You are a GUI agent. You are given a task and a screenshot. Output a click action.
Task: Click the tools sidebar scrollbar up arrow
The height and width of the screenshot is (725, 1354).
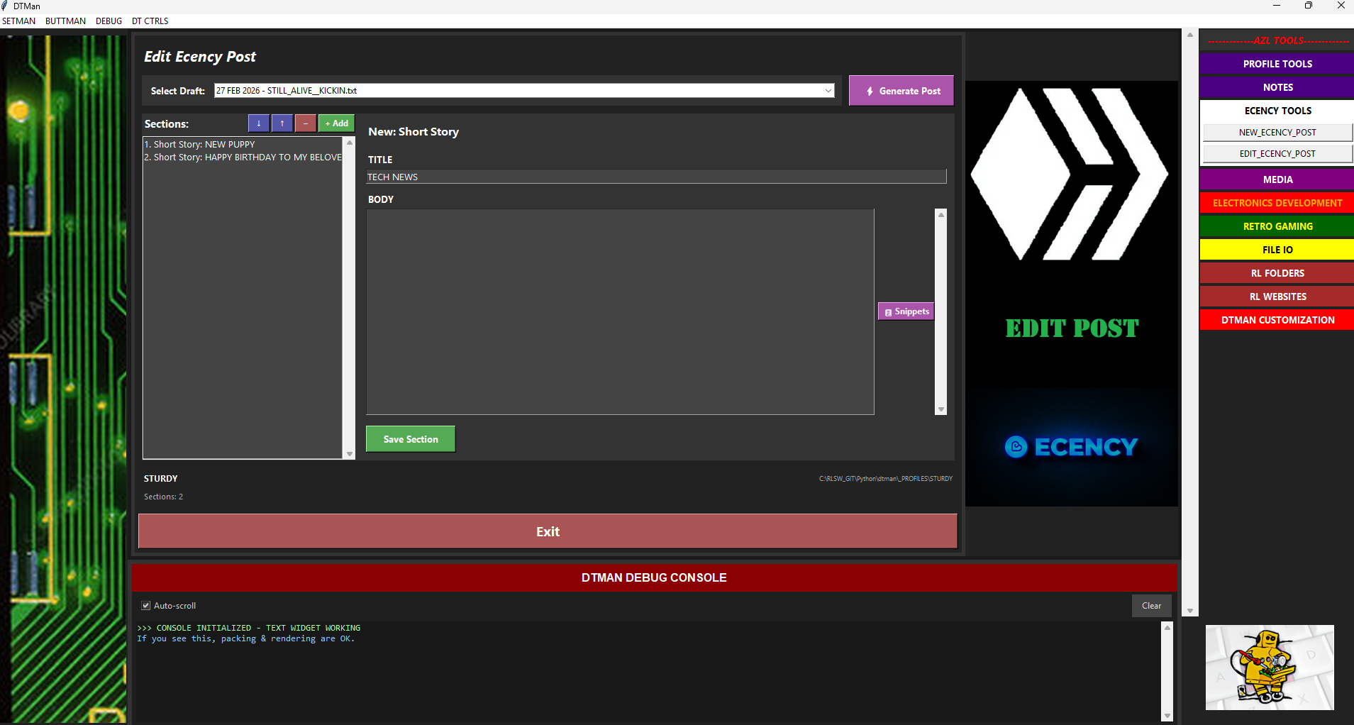point(1190,35)
